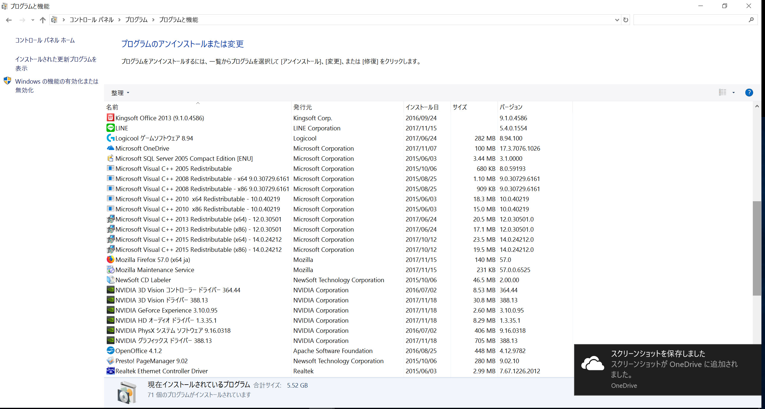Click the refresh button beside address bar
The image size is (765, 409).
626,20
